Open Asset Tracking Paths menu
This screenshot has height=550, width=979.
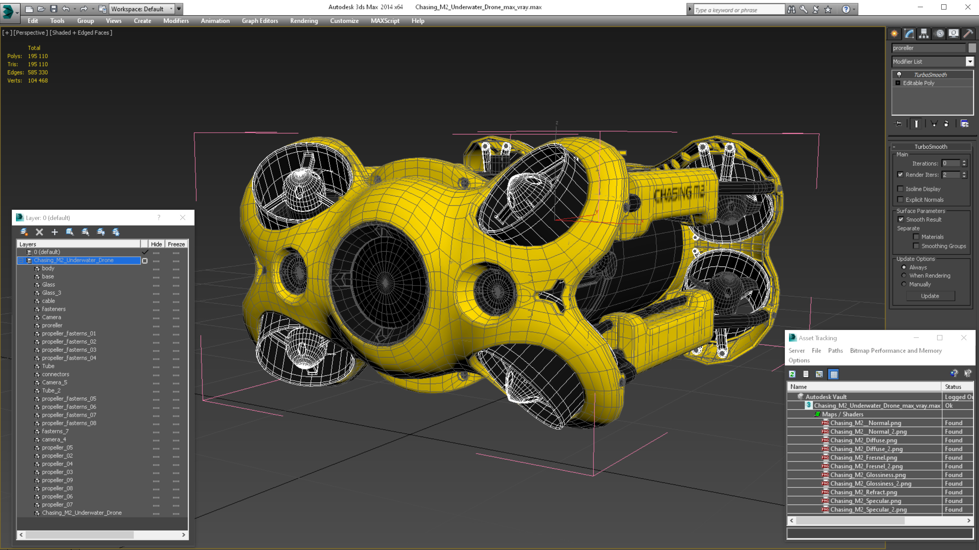click(835, 351)
